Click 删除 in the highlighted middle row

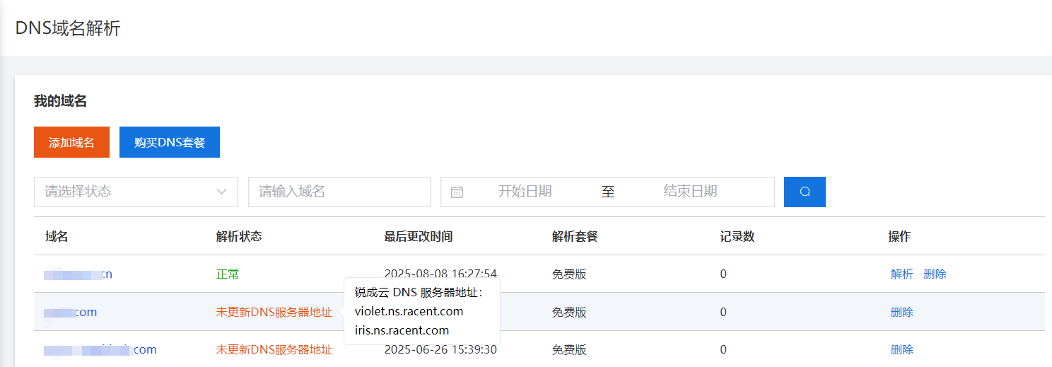pyautogui.click(x=901, y=312)
